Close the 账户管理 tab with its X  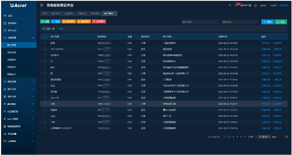115,13
